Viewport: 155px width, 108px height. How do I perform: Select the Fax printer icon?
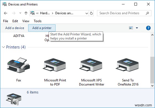(x=19, y=65)
